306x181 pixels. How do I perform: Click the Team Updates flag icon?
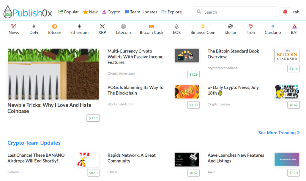pos(127,12)
